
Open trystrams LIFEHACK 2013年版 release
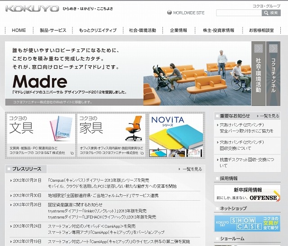coord(102,217)
